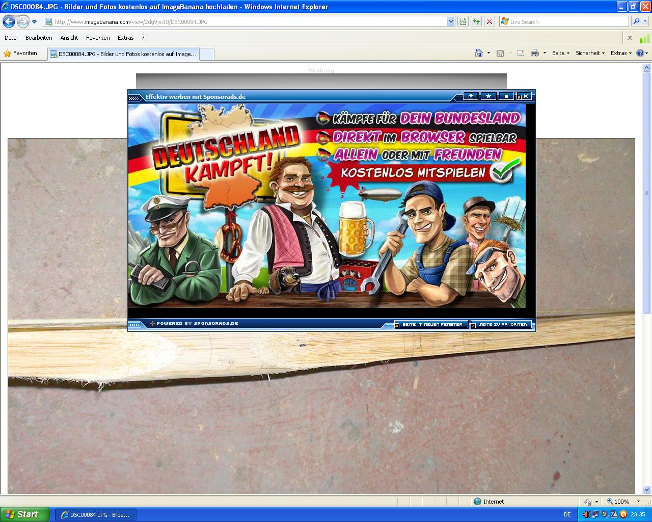This screenshot has width=652, height=522.
Task: Open a new blank tab
Action: coord(207,54)
